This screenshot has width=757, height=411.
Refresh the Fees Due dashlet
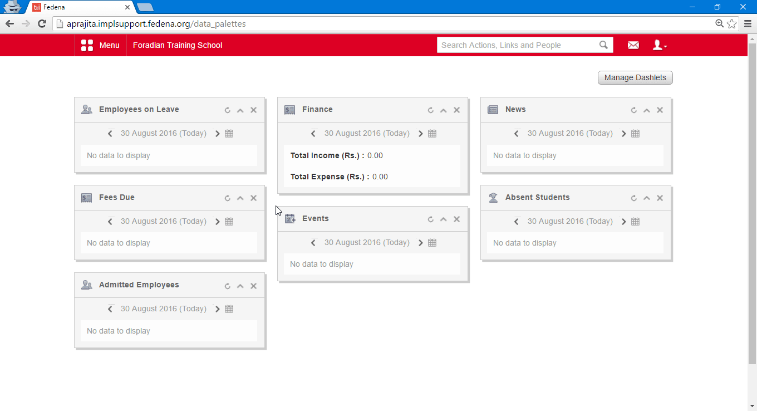(228, 198)
